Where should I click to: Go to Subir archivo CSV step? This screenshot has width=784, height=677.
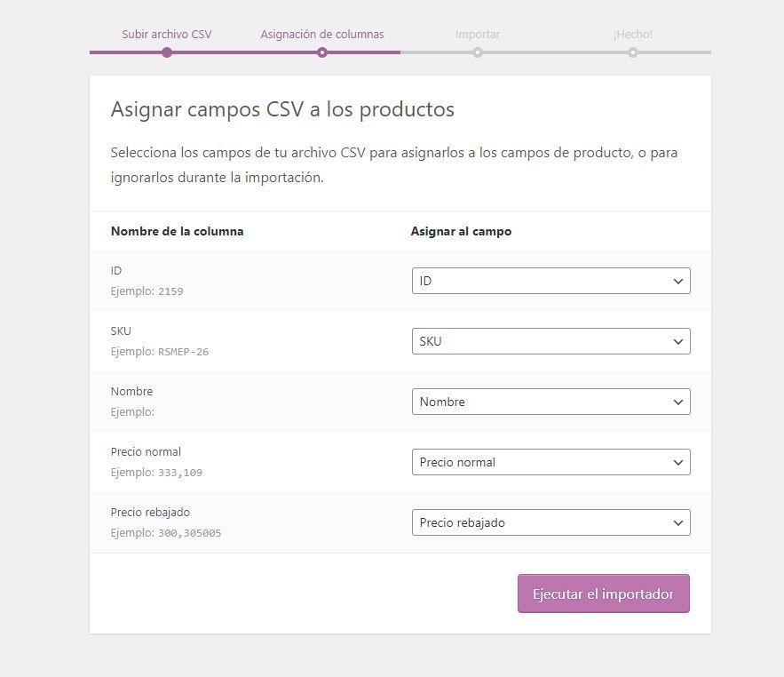pos(167,34)
